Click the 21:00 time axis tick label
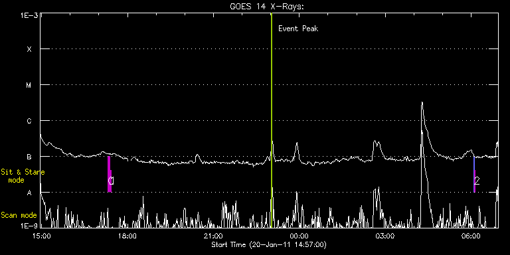Viewport: 510px width, 255px height. click(213, 236)
